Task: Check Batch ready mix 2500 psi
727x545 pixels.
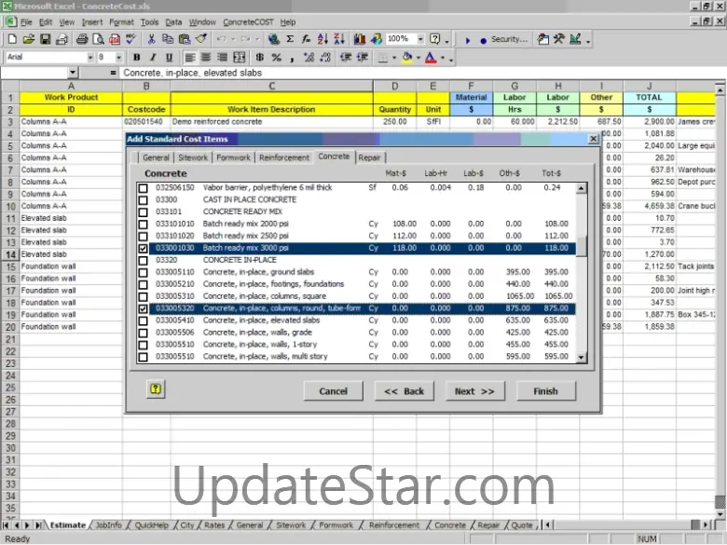Action: [x=144, y=237]
